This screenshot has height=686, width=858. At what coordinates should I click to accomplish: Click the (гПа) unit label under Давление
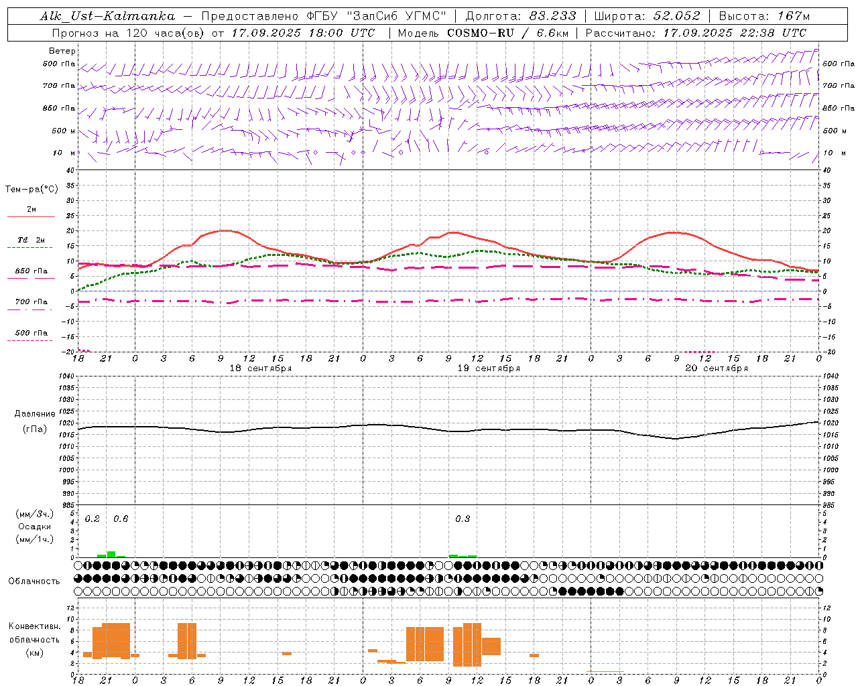[x=35, y=429]
